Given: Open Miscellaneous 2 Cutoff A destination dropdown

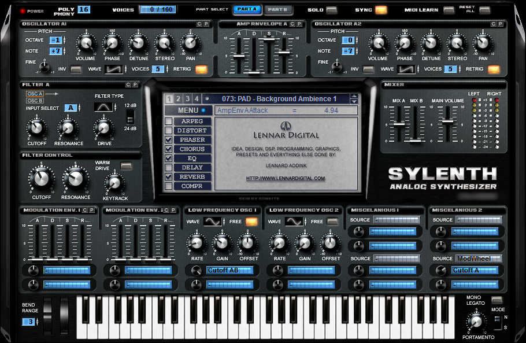Looking at the screenshot, I should pyautogui.click(x=475, y=270).
